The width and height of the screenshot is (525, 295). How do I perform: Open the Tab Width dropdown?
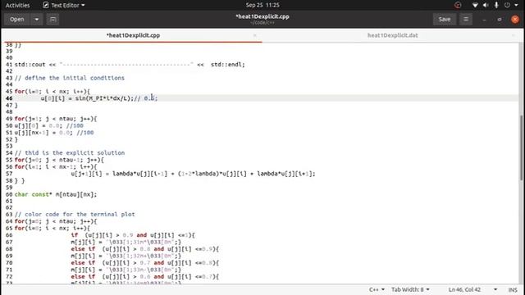(410, 289)
